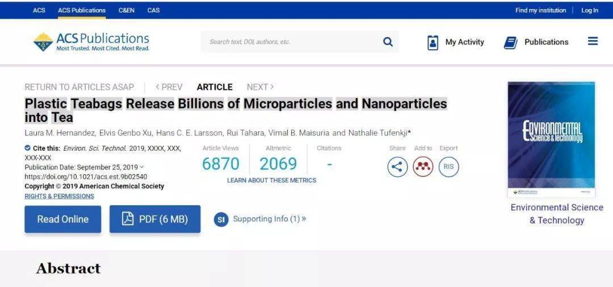613x287 pixels.
Task: Click the search magnifier icon
Action: pyautogui.click(x=388, y=42)
